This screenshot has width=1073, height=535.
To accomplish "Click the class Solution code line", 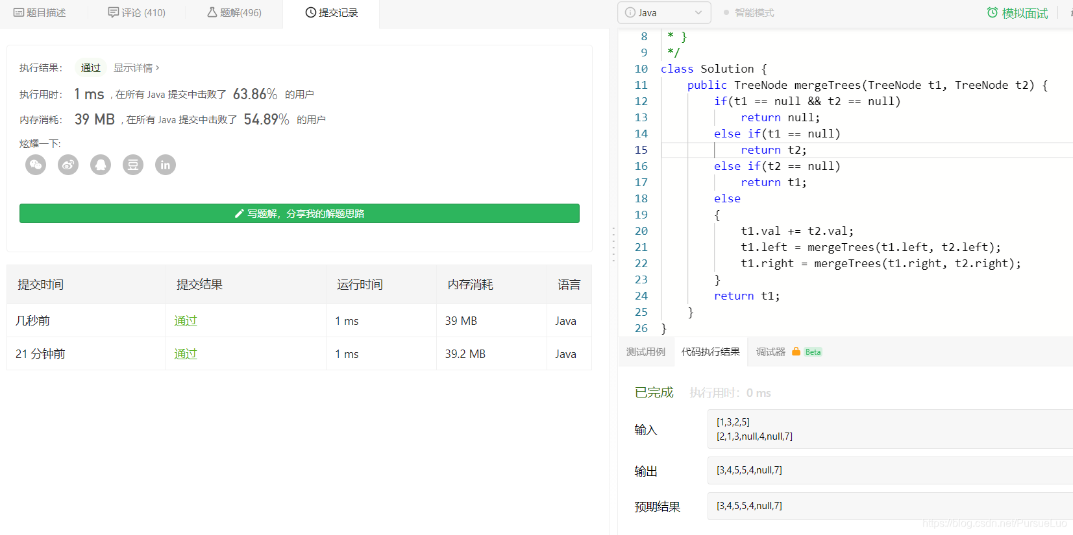I will tap(714, 69).
